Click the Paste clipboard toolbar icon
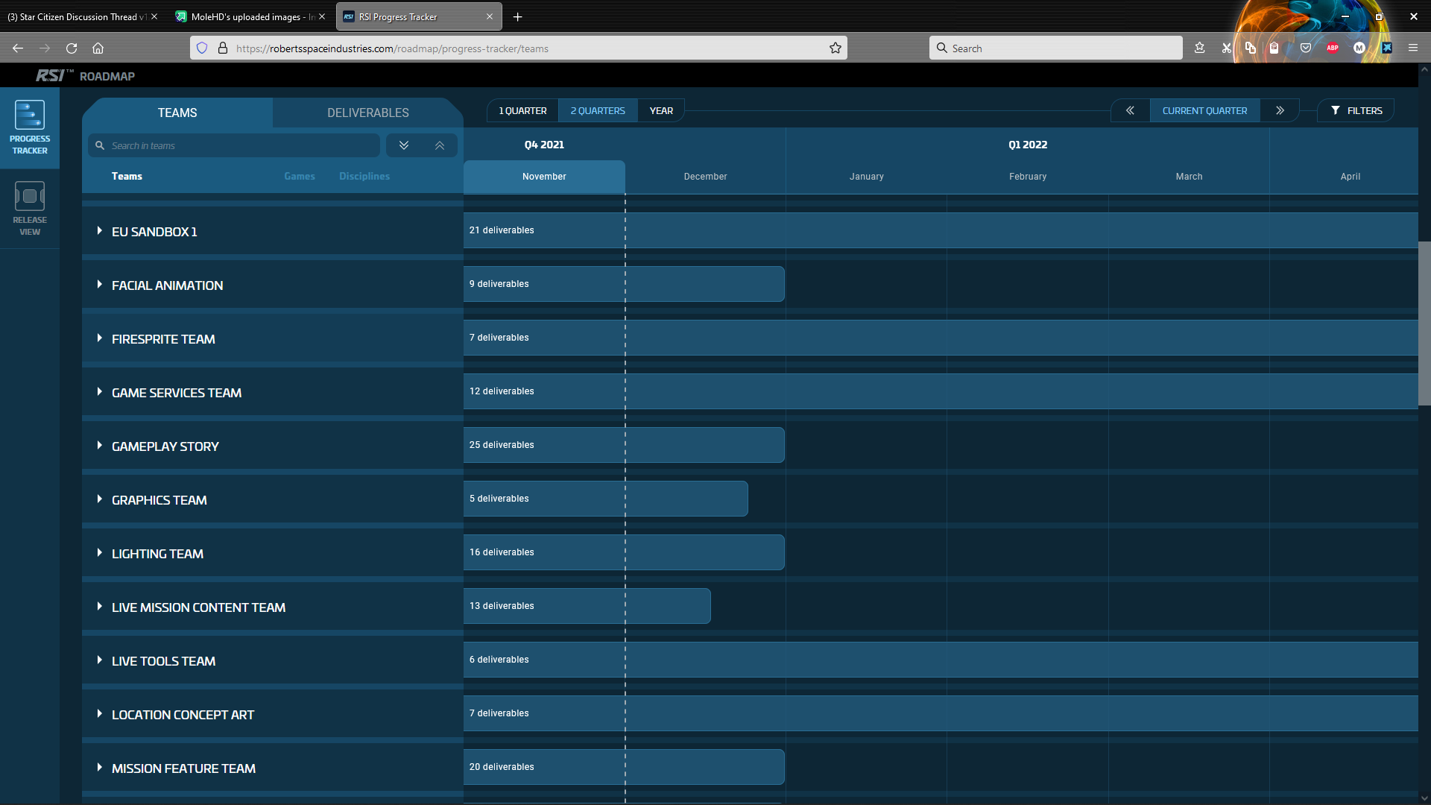The width and height of the screenshot is (1431, 805). click(1274, 48)
